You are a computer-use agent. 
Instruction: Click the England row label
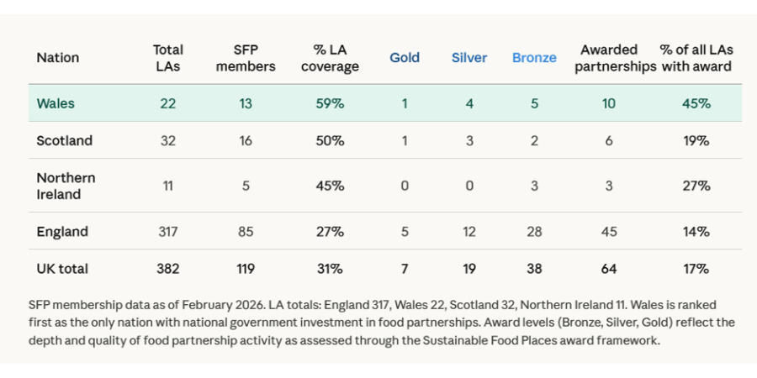point(62,232)
